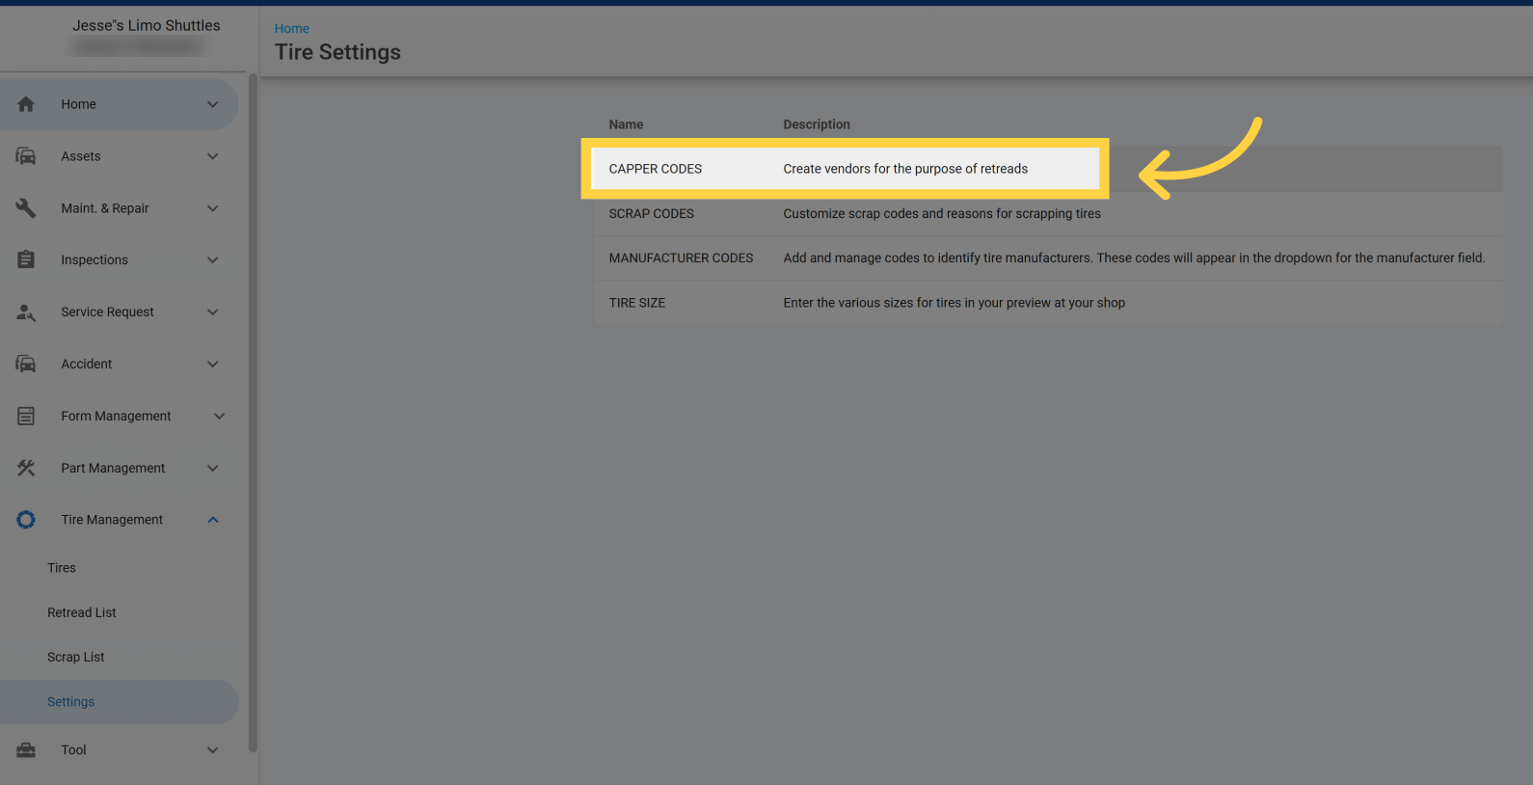This screenshot has width=1533, height=785.
Task: Click the Service Request person icon
Action: coord(26,311)
